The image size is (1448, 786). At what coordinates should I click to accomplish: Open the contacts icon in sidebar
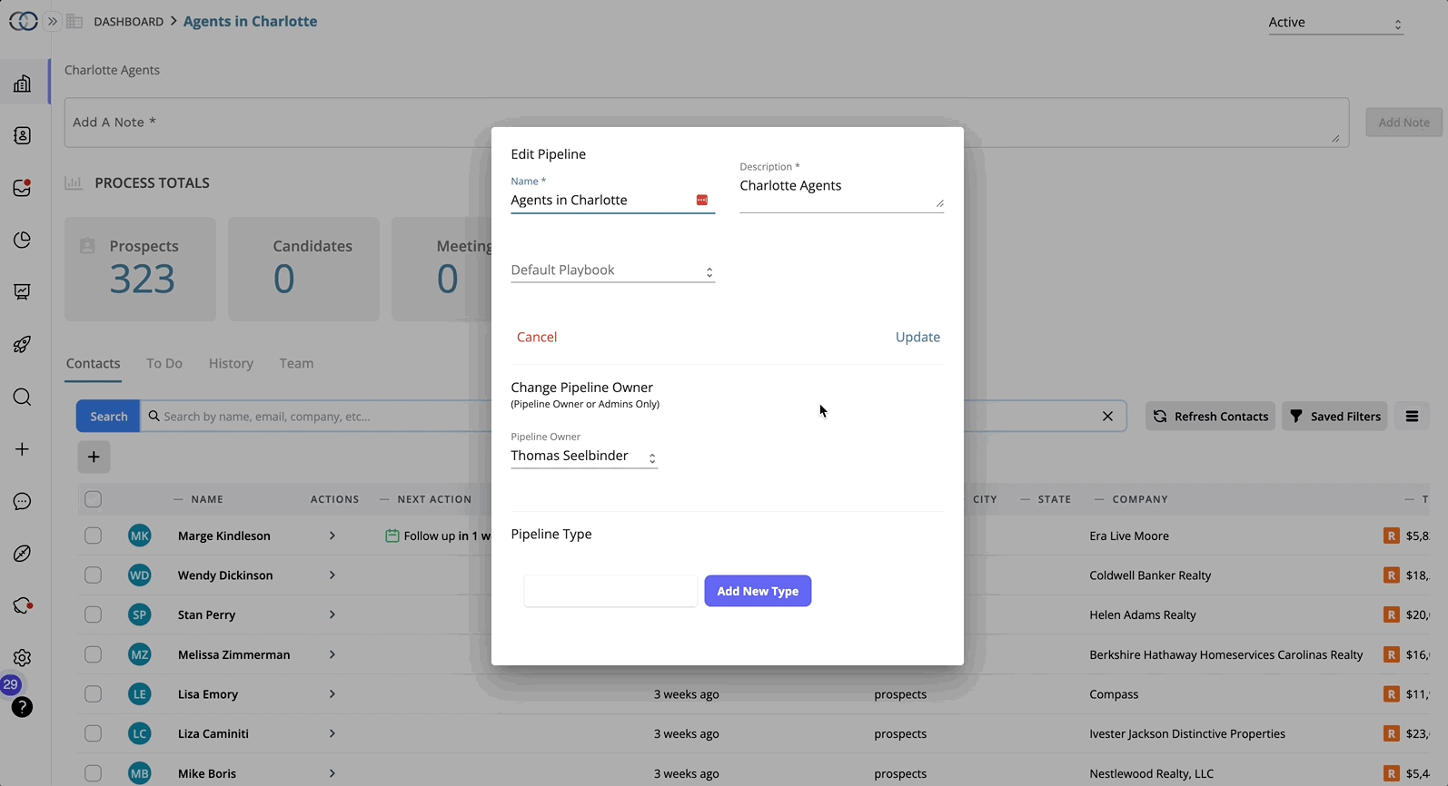tap(22, 136)
